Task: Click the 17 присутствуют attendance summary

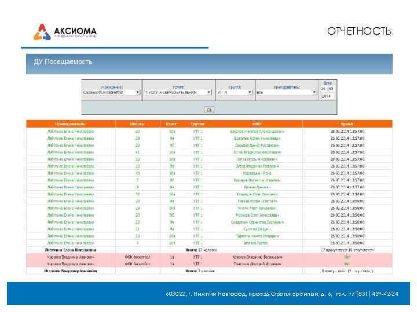Action: (348, 250)
